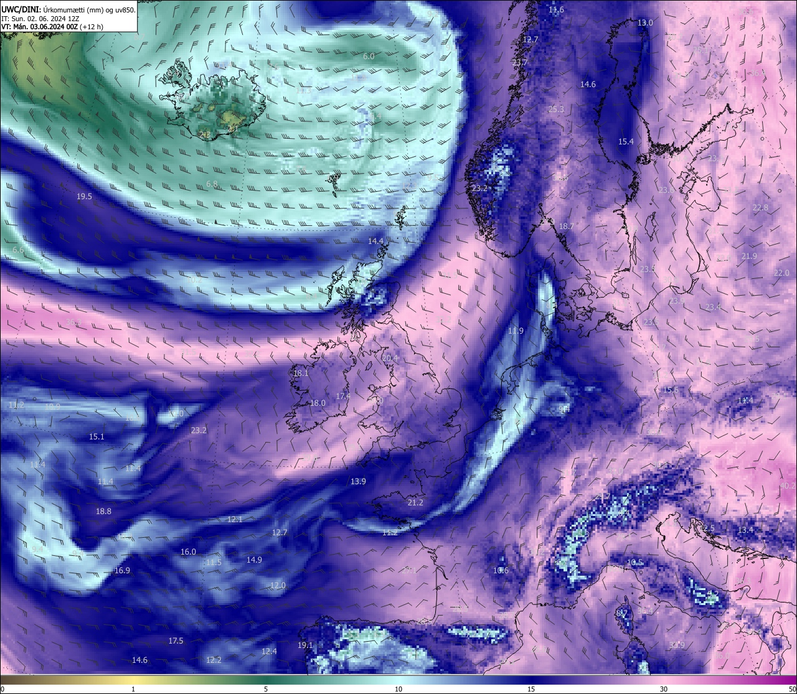Click the map value '21.9' east of the Baltic

point(749,256)
